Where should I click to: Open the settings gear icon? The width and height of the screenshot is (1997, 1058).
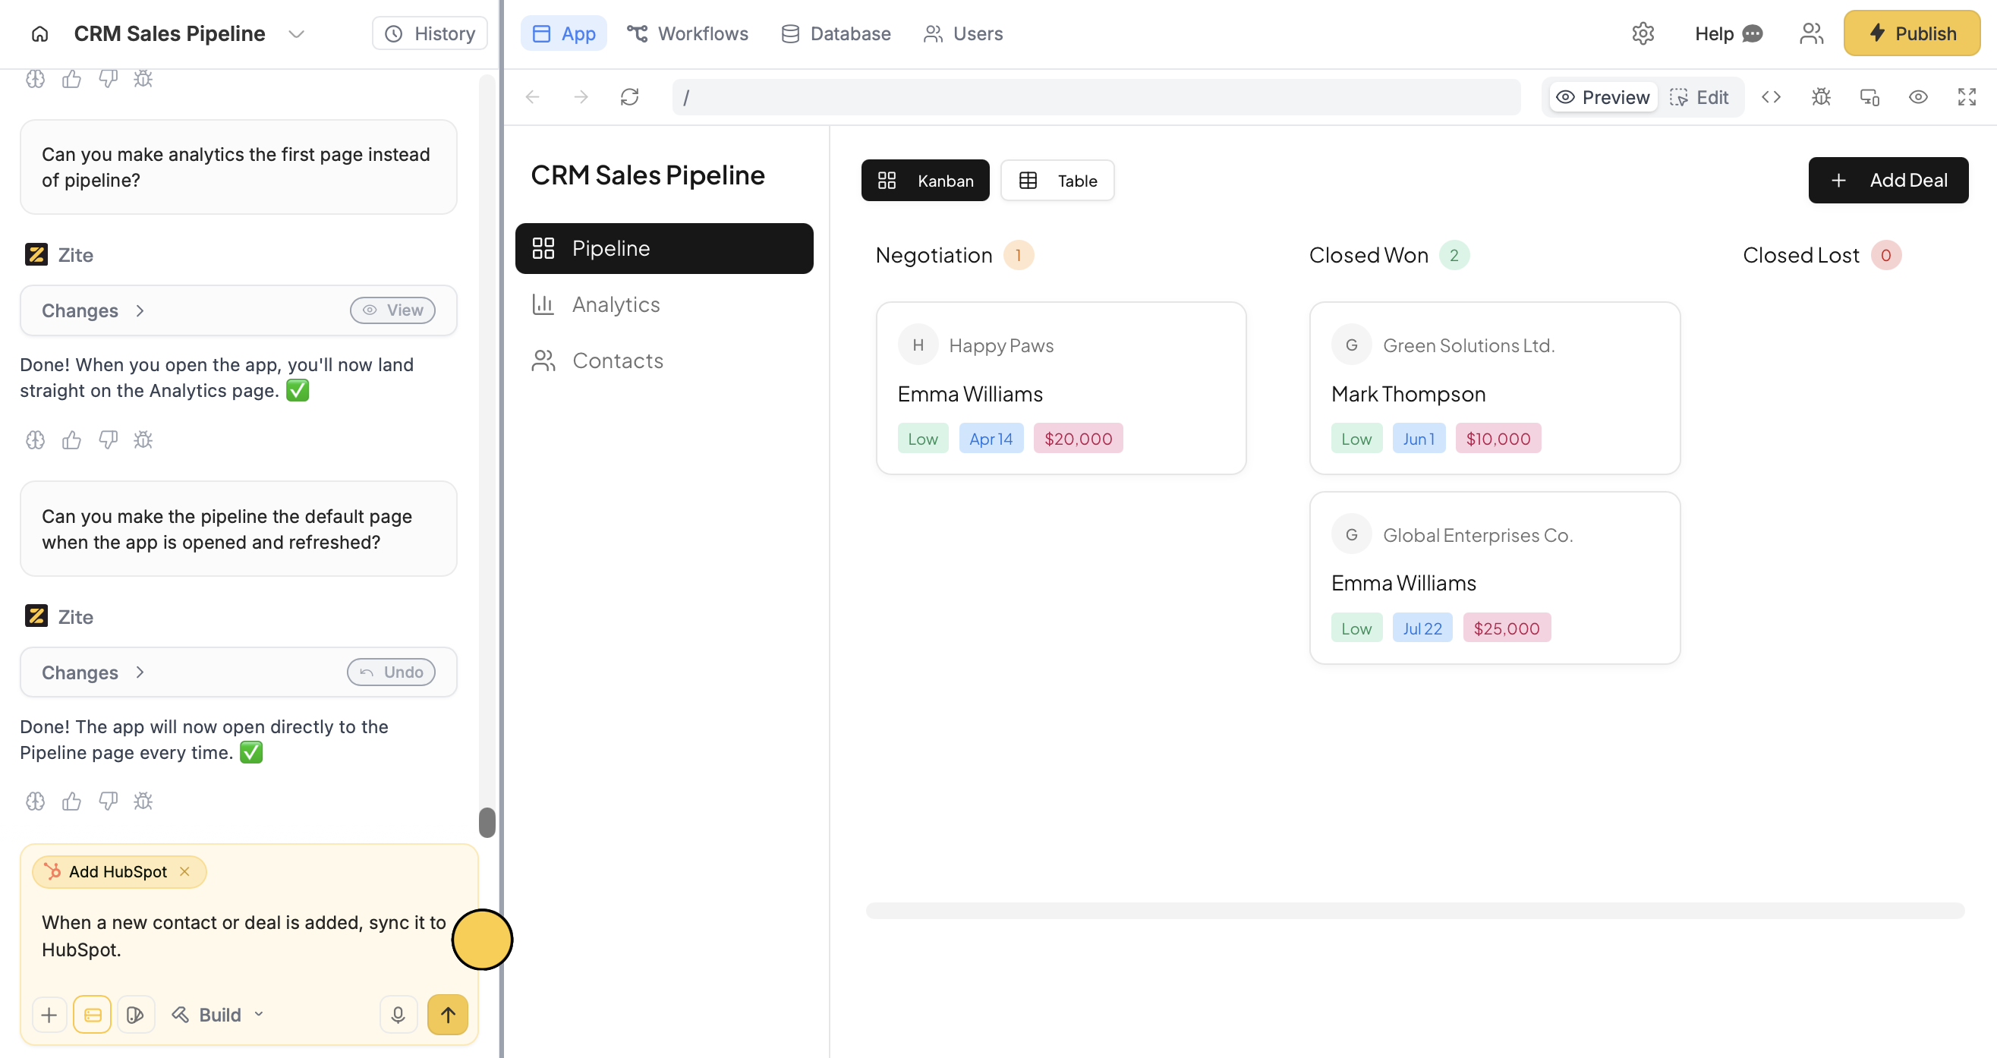(1643, 33)
